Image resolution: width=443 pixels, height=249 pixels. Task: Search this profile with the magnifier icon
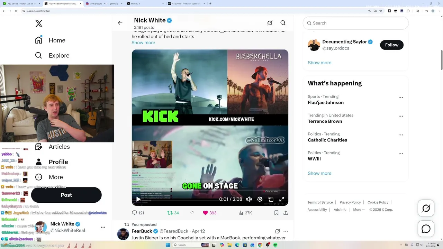[283, 23]
